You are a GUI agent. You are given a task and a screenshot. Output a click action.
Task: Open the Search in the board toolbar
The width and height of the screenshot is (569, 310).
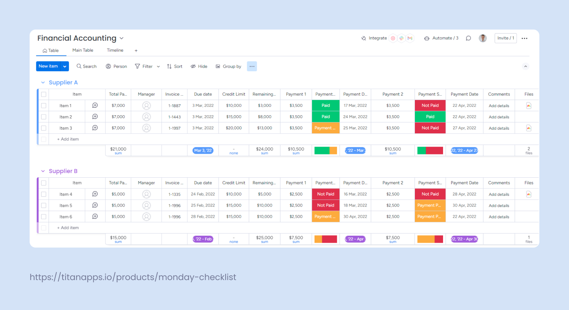click(x=86, y=66)
